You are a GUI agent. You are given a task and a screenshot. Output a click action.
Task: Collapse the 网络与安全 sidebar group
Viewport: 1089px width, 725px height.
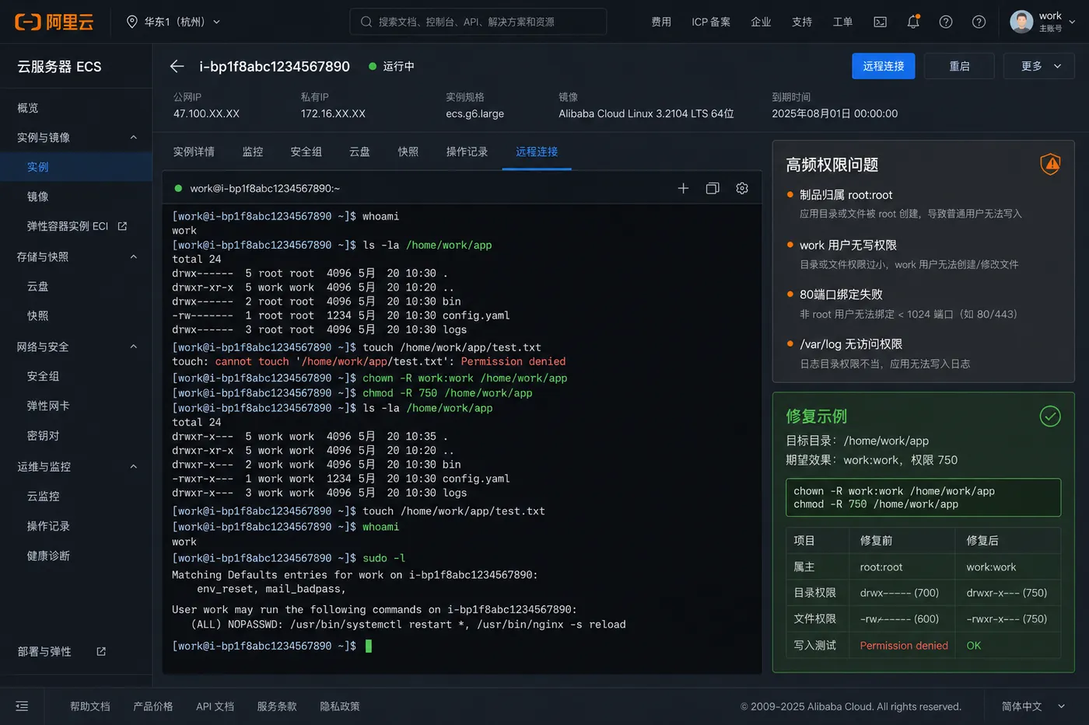coord(133,347)
